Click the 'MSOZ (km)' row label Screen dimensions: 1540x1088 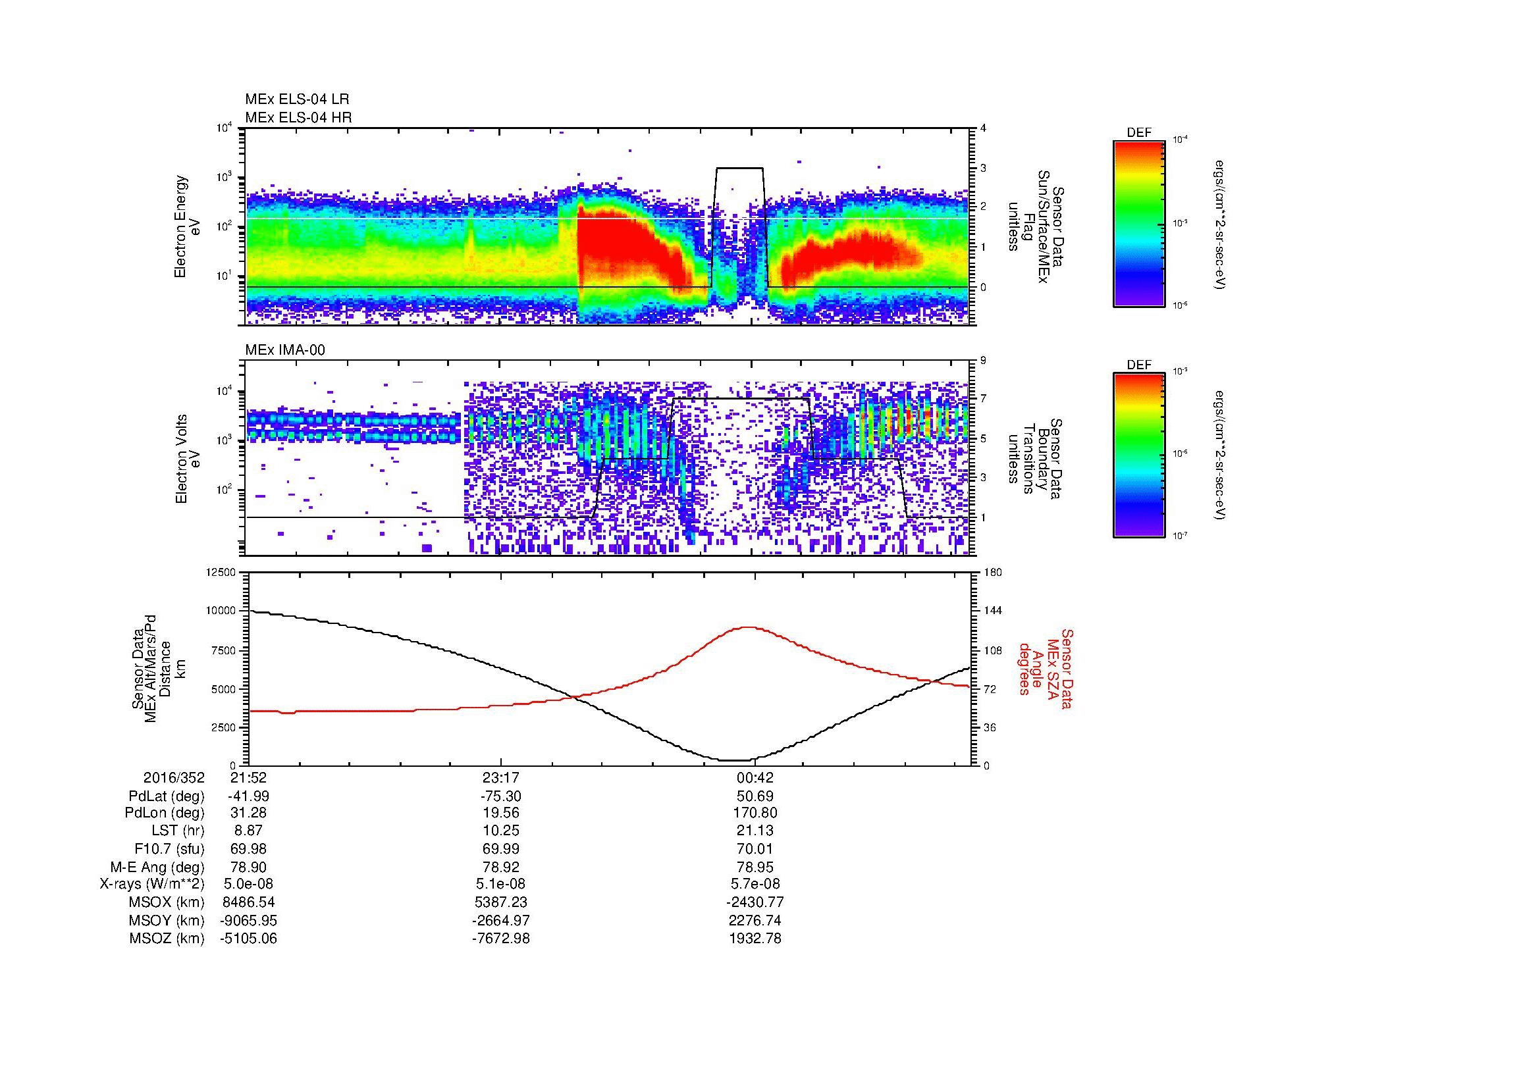click(167, 939)
